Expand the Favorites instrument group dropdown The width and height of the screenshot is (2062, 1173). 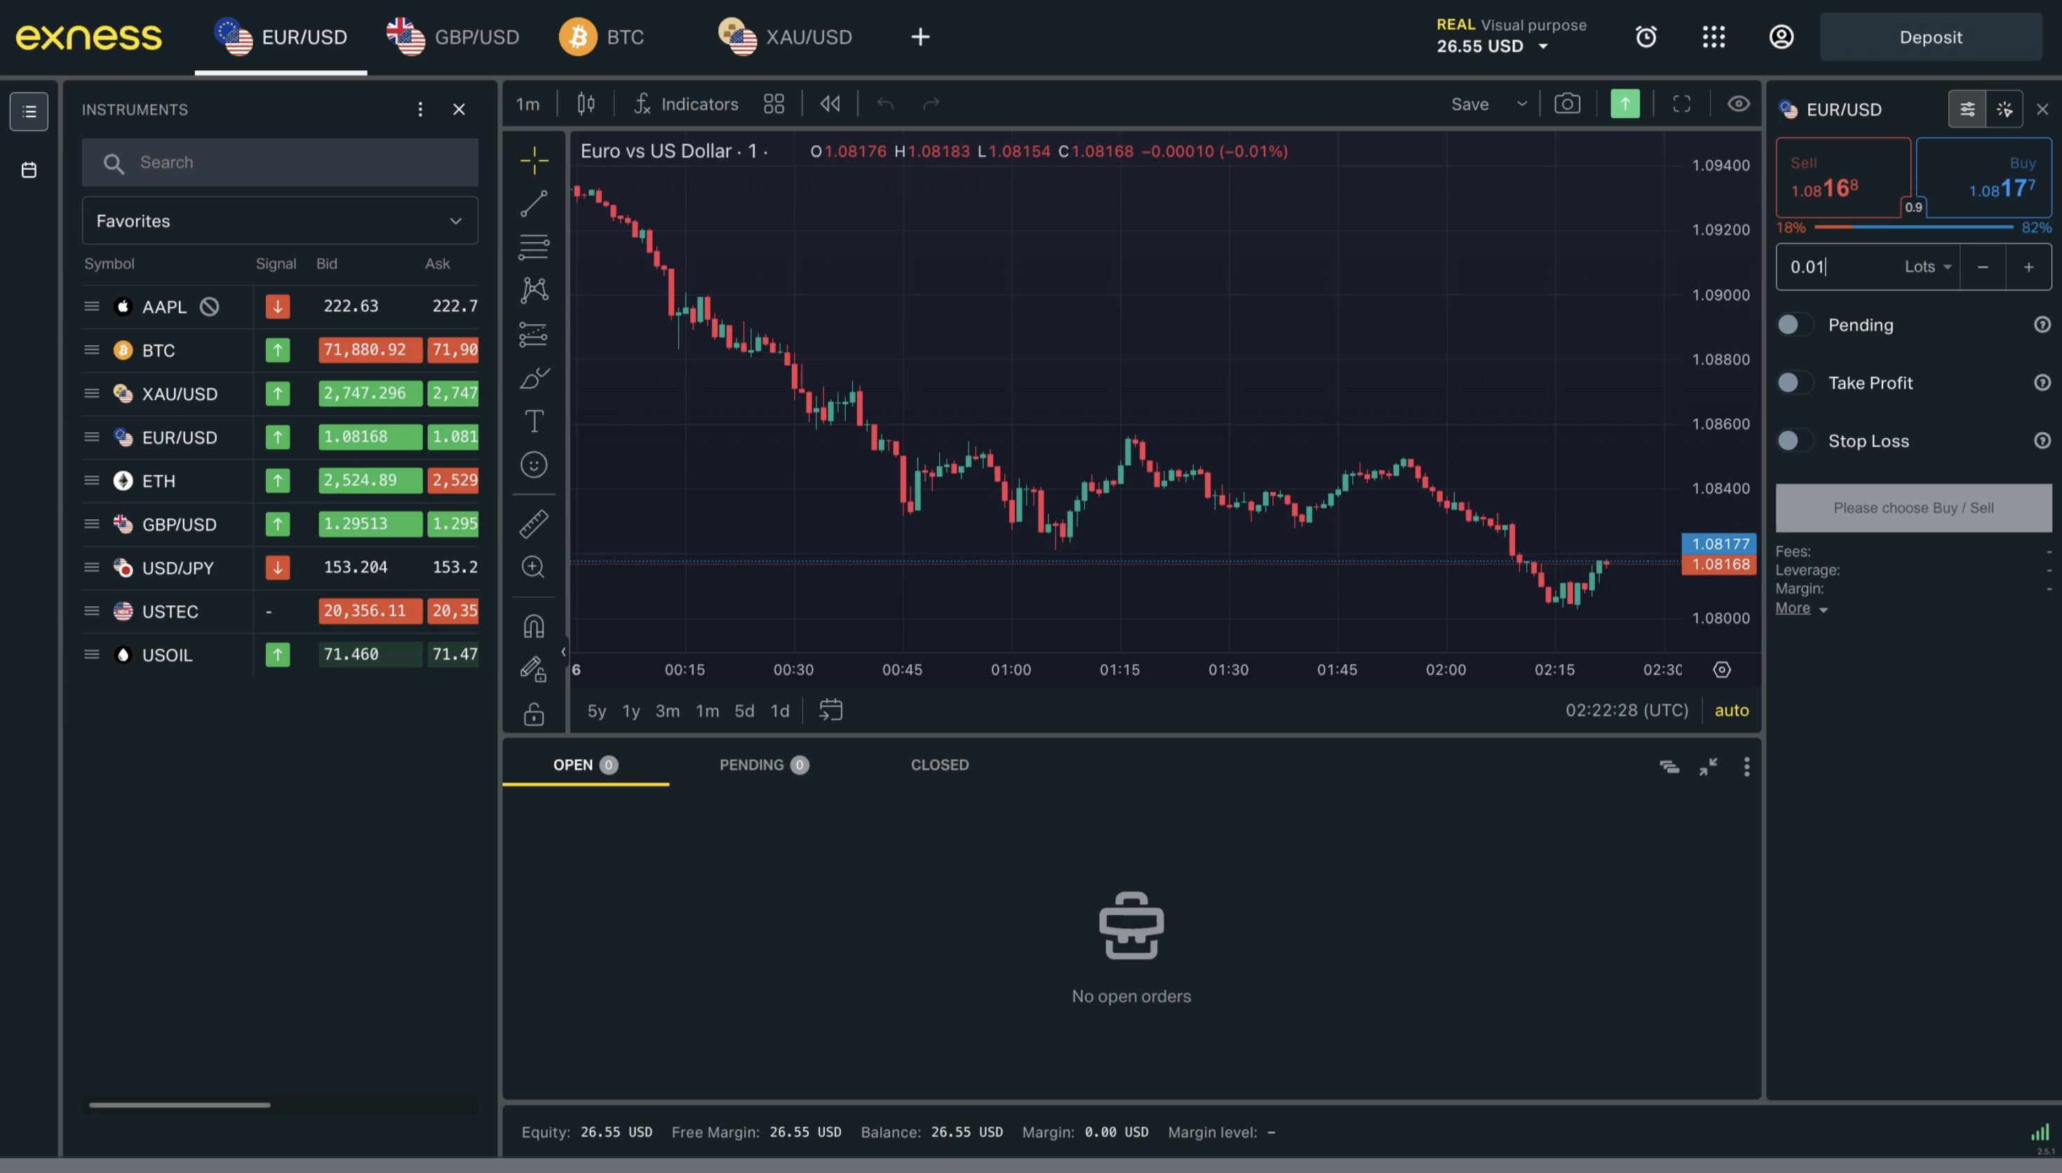pos(279,221)
